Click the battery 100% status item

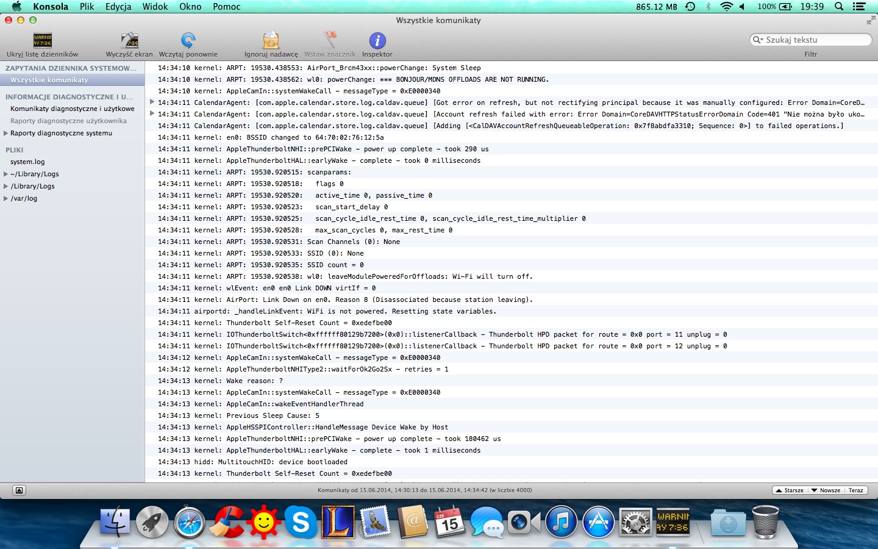(774, 7)
